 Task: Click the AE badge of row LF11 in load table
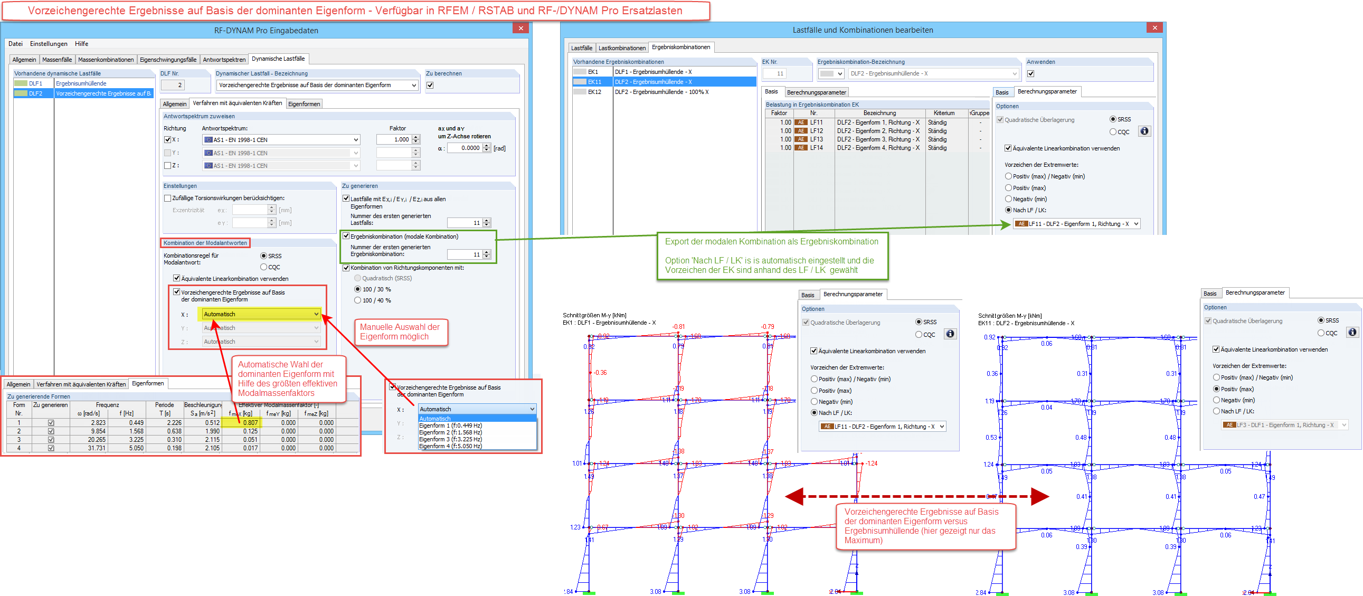(x=801, y=122)
